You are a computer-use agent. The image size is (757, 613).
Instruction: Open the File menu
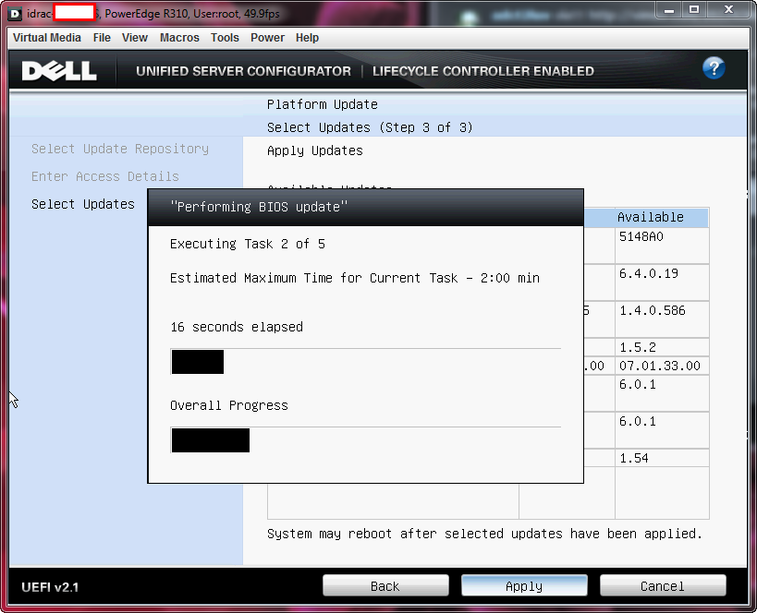(102, 38)
